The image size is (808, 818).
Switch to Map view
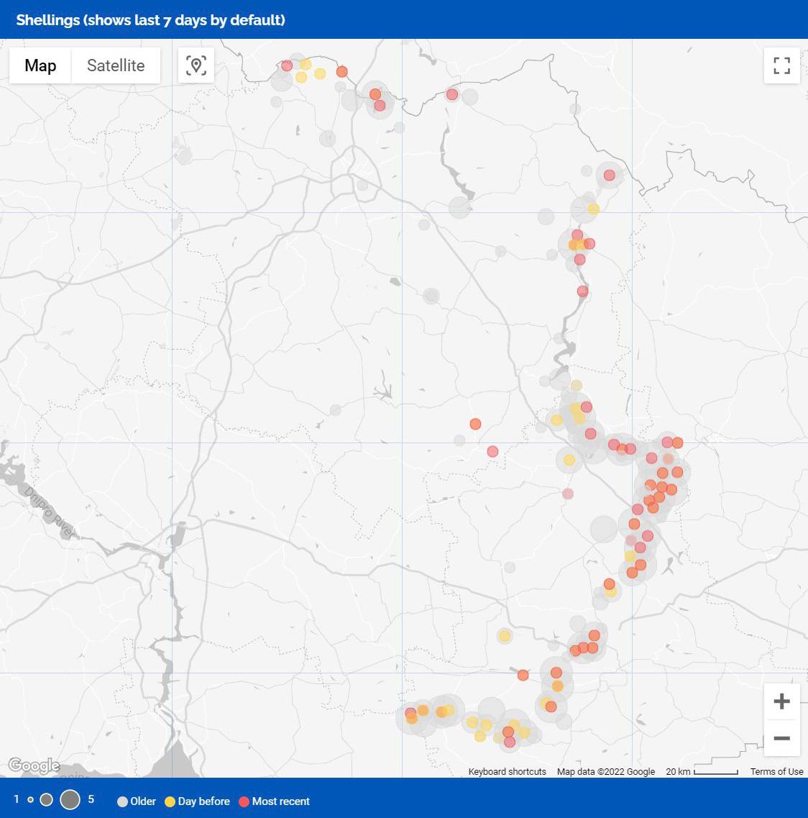pyautogui.click(x=40, y=65)
